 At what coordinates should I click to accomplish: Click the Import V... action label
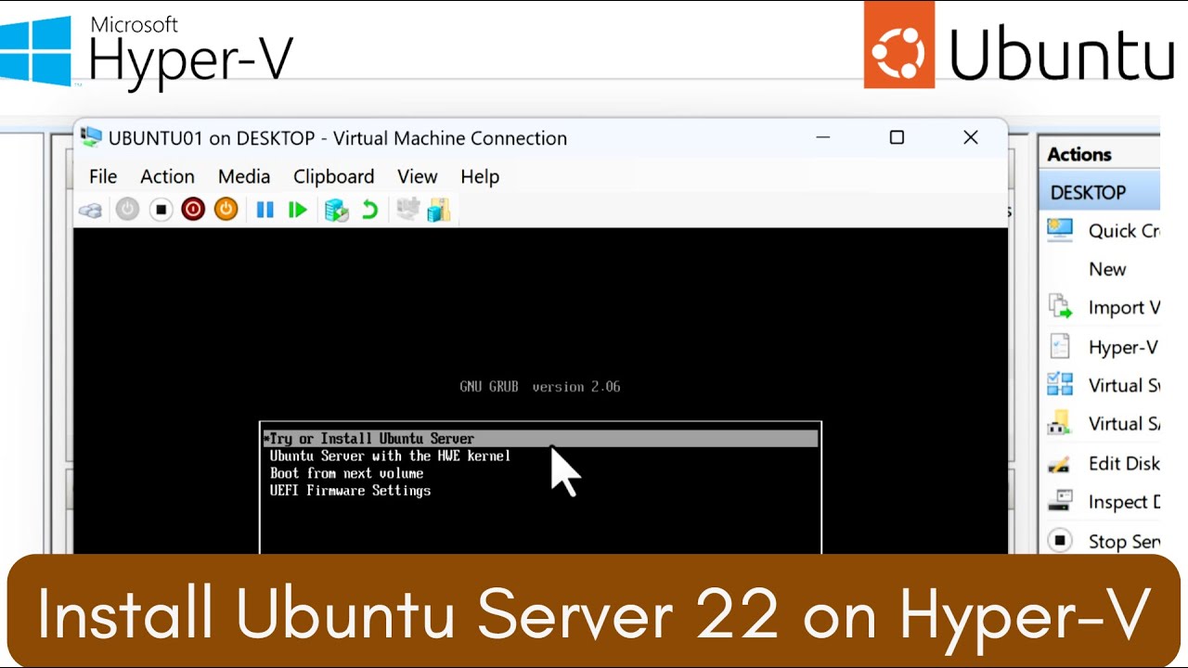pyautogui.click(x=1124, y=308)
